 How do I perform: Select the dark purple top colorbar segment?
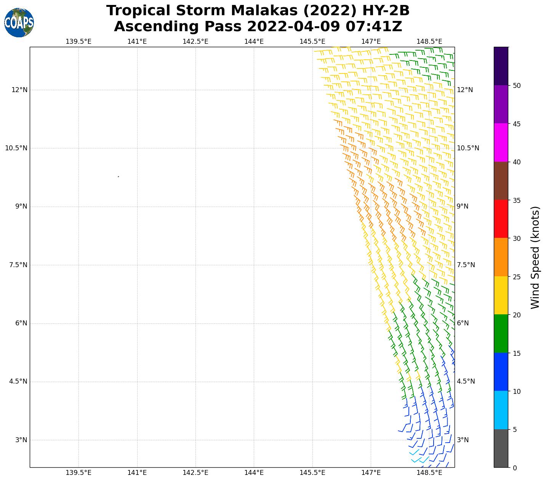click(x=501, y=66)
